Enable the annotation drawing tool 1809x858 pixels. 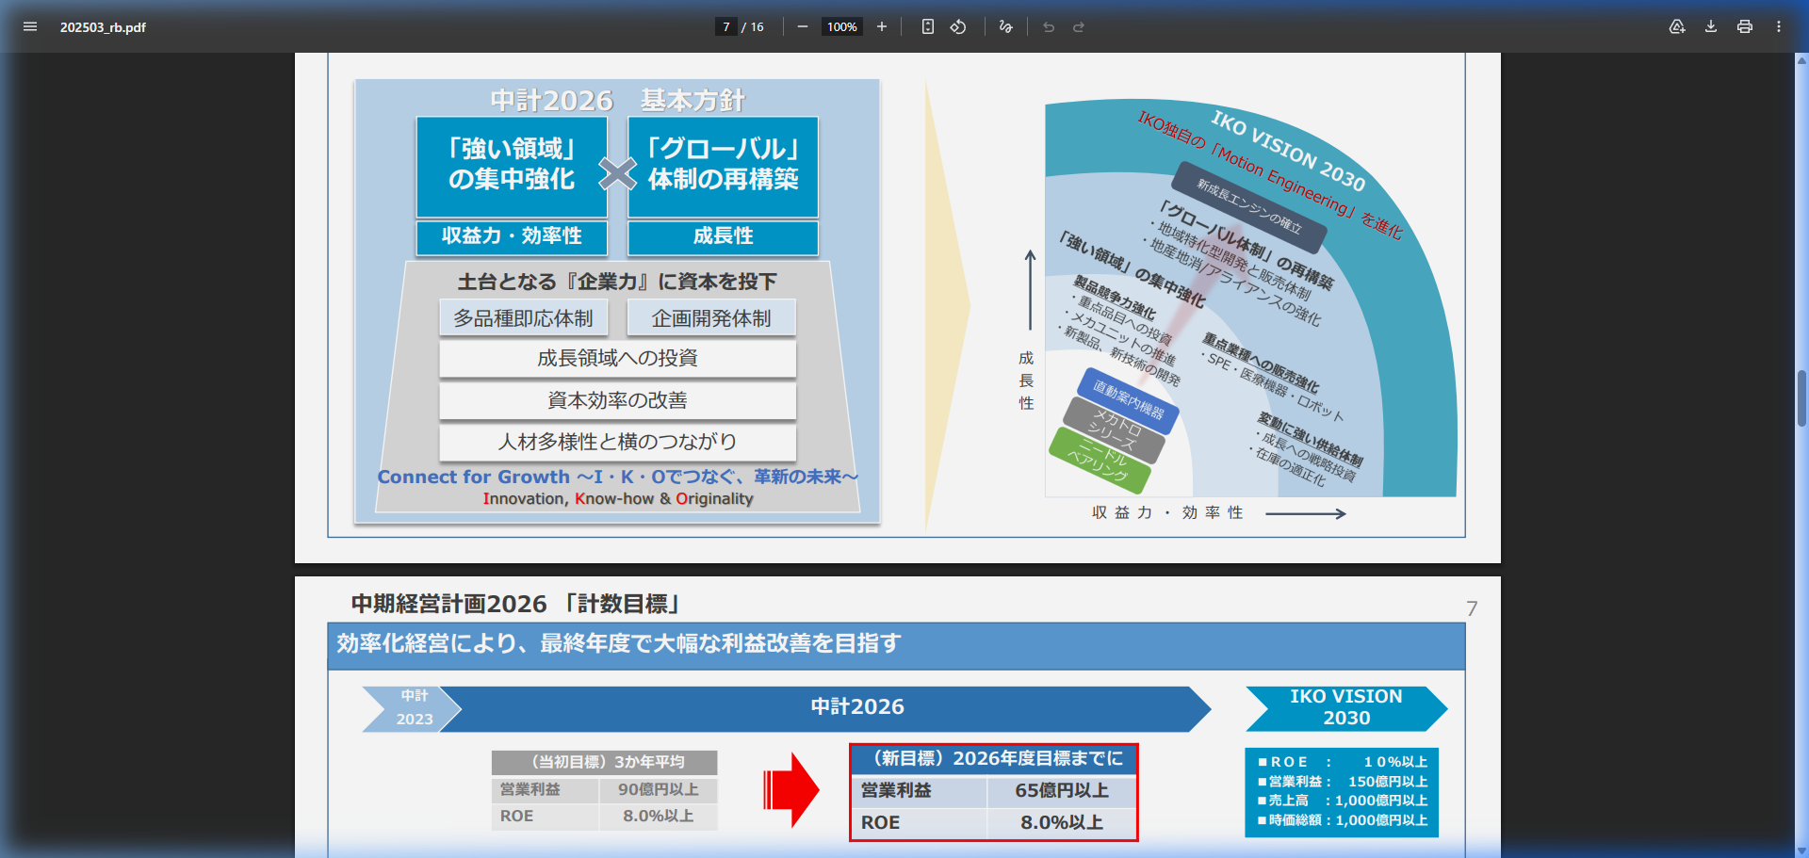1004,27
